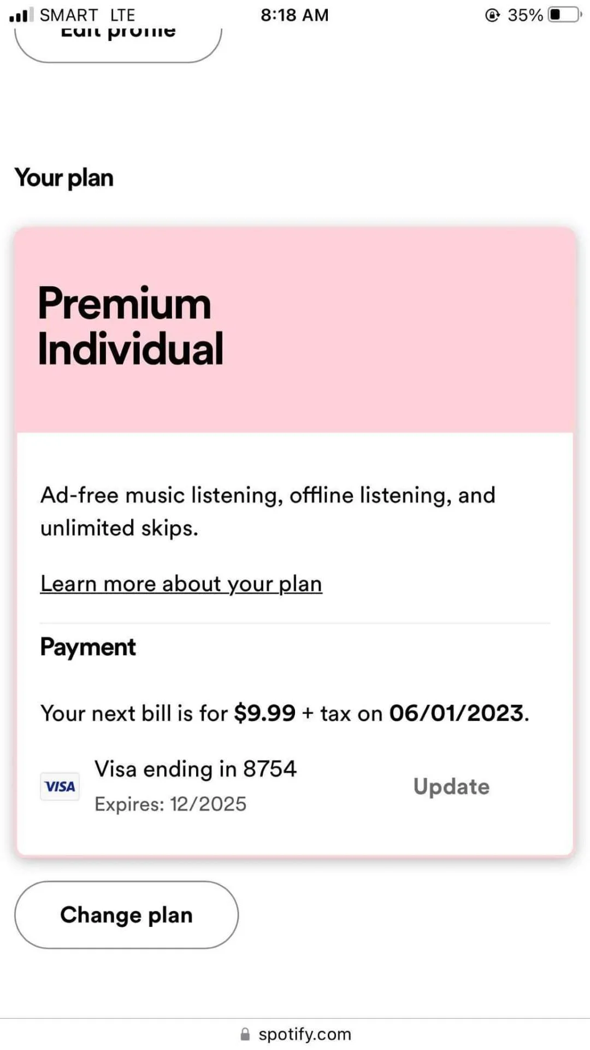Image resolution: width=590 pixels, height=1050 pixels.
Task: Tap the Your plan heading
Action: (64, 178)
